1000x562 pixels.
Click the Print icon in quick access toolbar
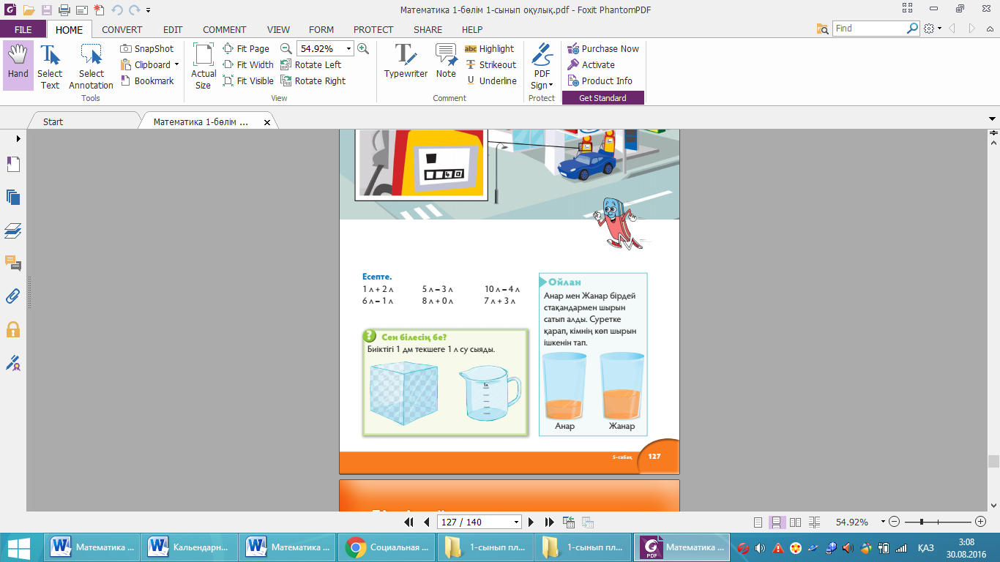[64, 10]
